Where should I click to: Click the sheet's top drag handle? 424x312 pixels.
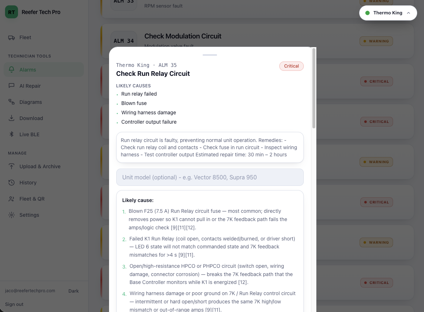[x=210, y=55]
